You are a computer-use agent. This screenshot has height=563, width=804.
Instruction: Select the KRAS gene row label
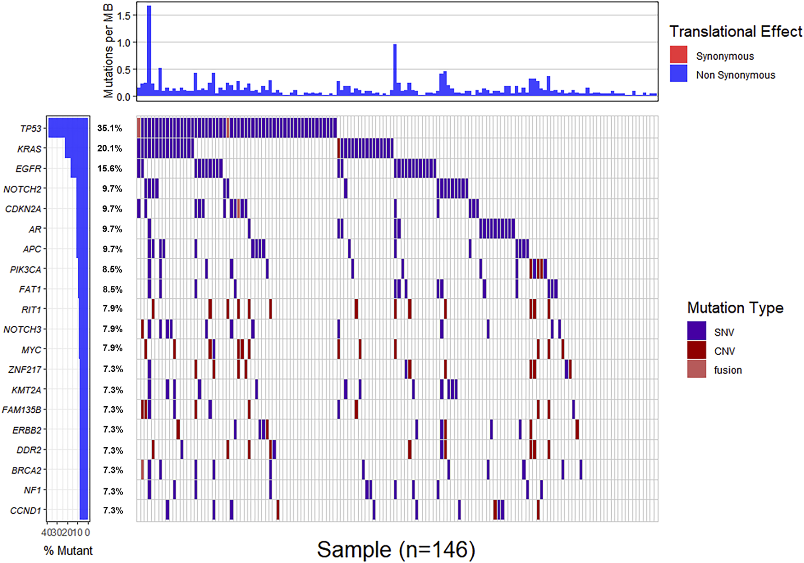pos(29,149)
